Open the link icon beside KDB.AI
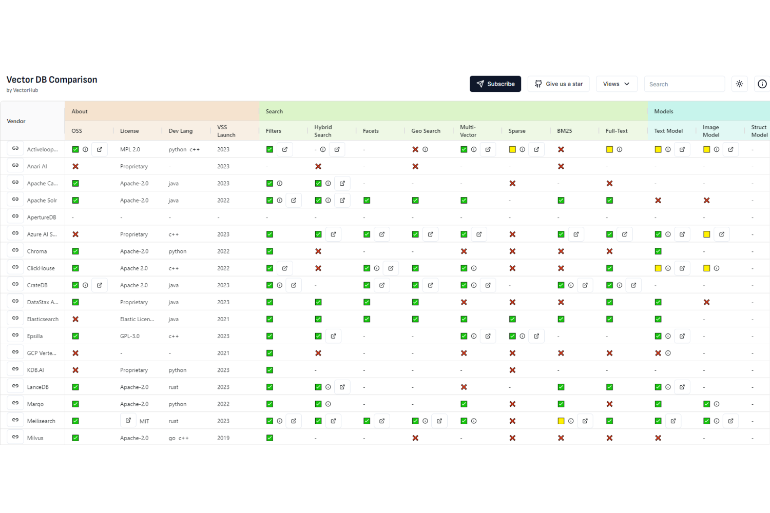The image size is (770, 513). tap(15, 369)
